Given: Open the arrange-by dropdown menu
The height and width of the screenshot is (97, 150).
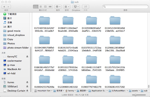Looking at the screenshot, I should coord(67,7).
